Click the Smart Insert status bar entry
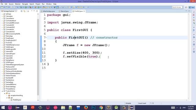The height and width of the screenshot is (110, 196). point(142,103)
